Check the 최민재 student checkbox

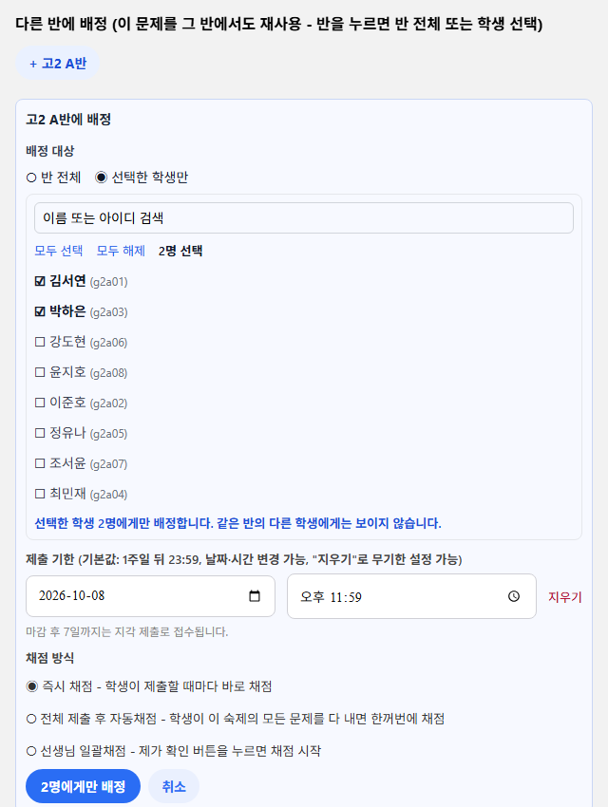[40, 494]
